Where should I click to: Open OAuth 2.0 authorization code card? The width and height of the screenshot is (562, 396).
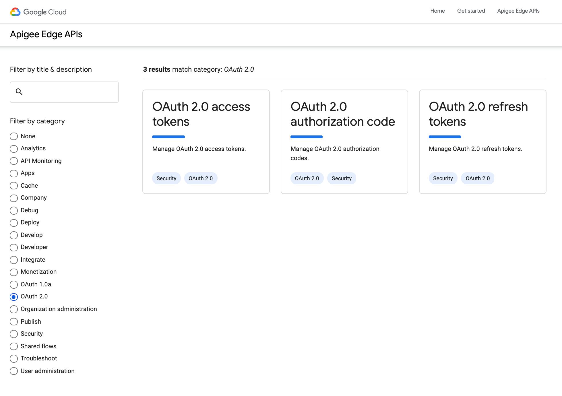click(342, 114)
